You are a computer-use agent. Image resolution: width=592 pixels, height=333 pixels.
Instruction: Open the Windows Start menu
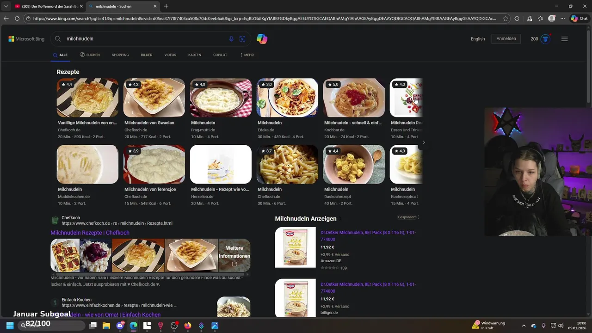pos(10,326)
